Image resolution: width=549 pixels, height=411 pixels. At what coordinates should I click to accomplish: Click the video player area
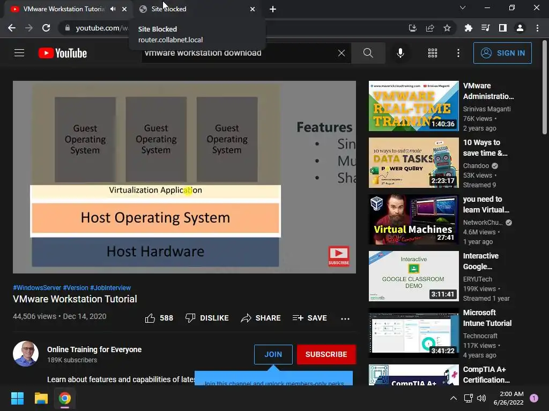point(184,177)
